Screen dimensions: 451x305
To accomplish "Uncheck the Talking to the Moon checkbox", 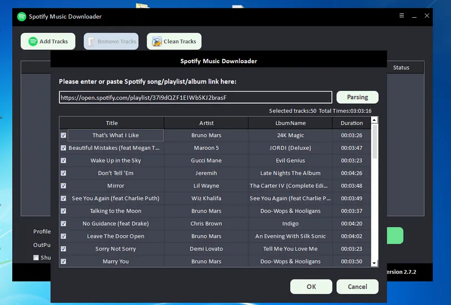I will click(x=63, y=211).
